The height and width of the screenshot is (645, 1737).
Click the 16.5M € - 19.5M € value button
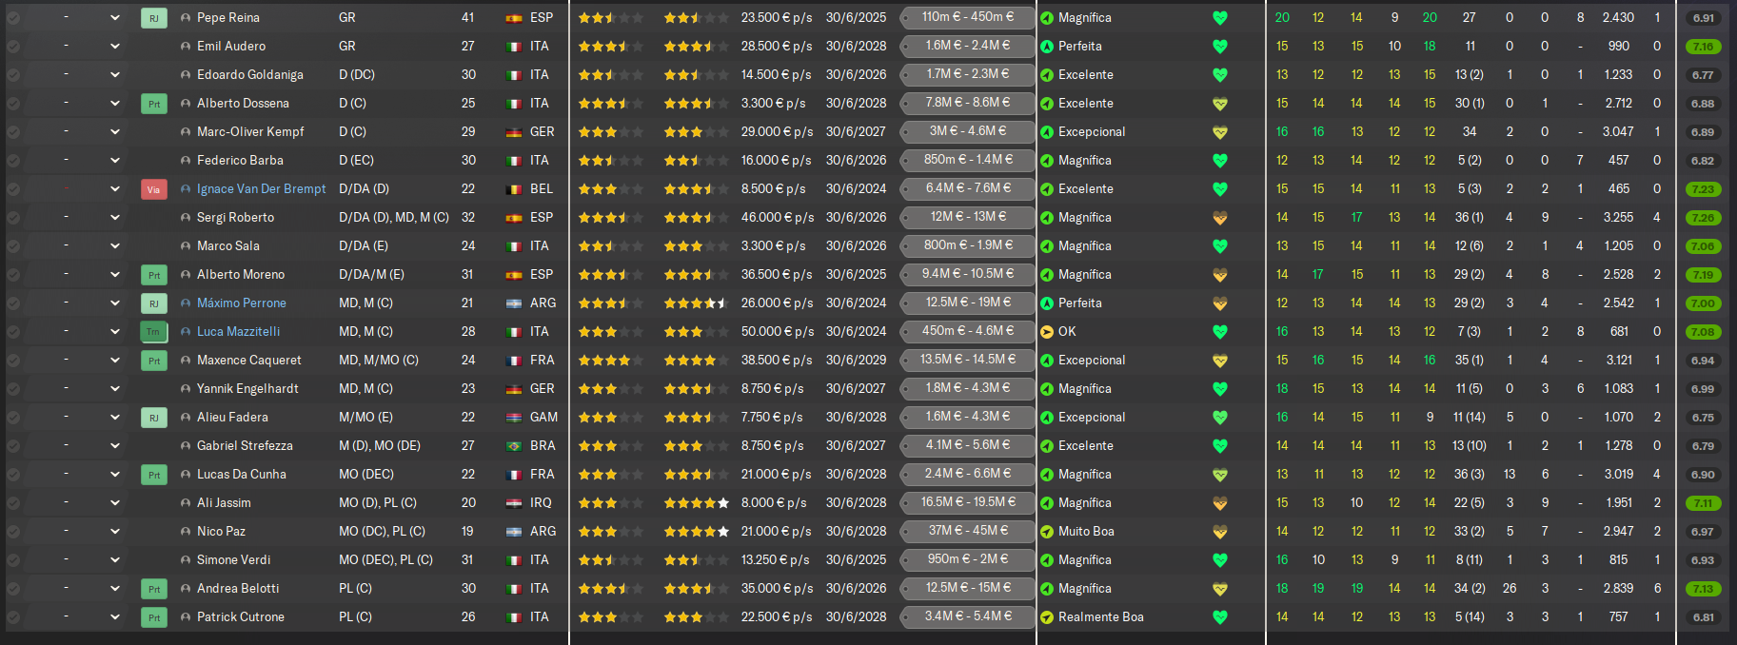[968, 502]
